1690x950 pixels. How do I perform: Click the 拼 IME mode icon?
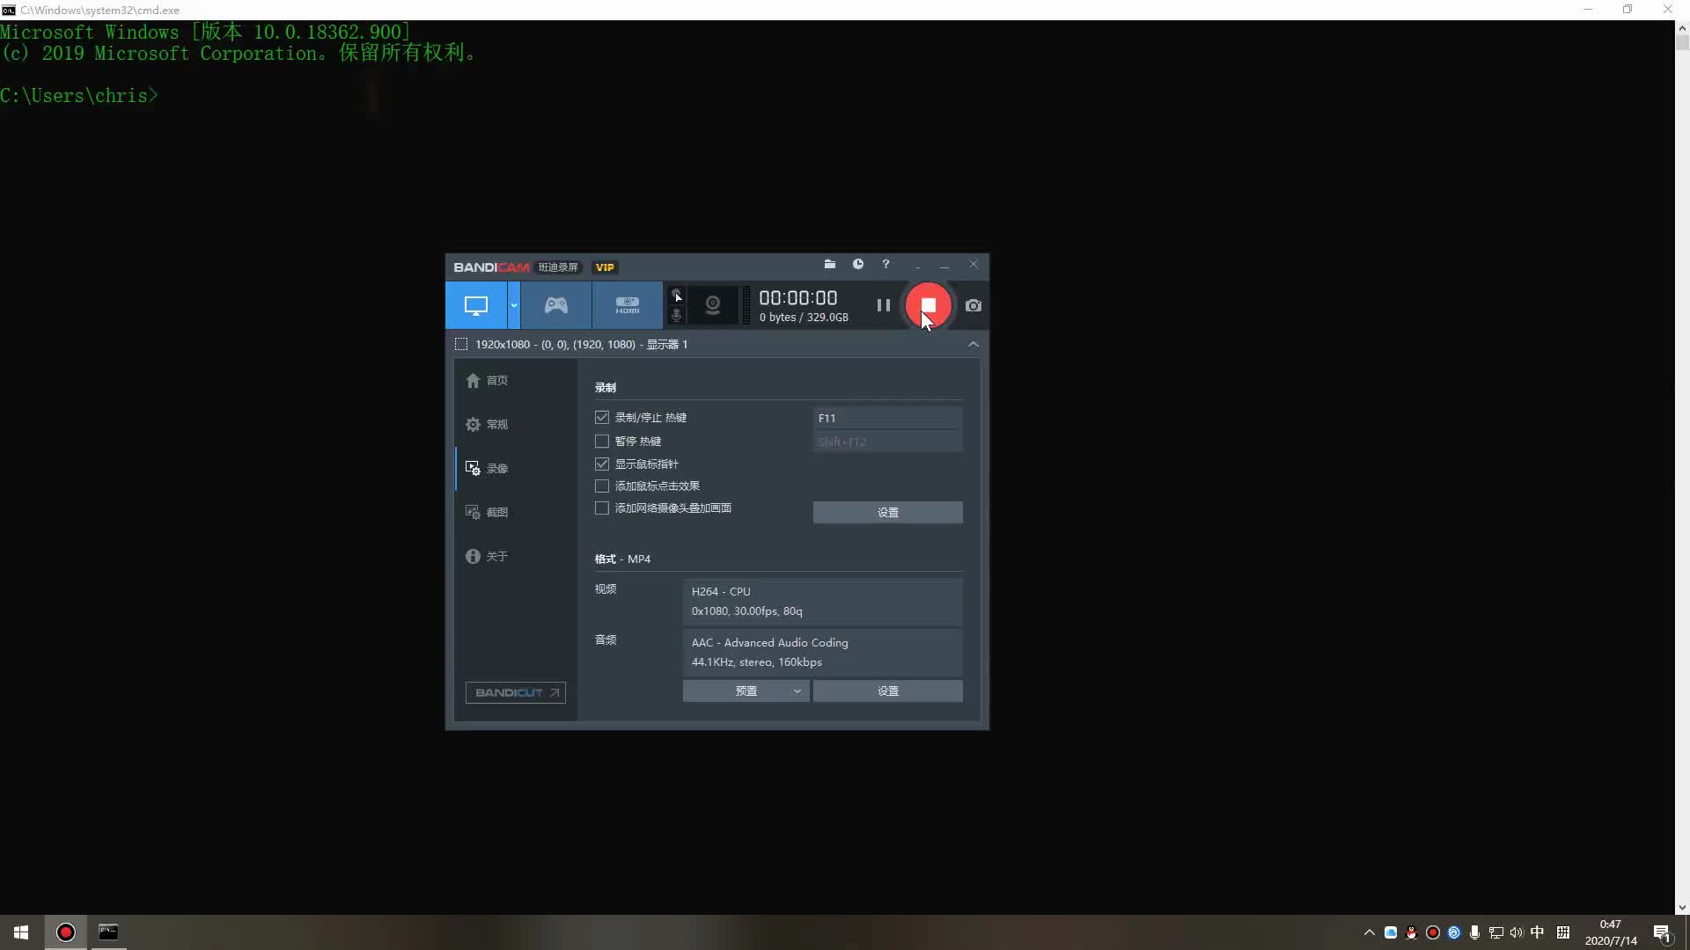(1563, 932)
